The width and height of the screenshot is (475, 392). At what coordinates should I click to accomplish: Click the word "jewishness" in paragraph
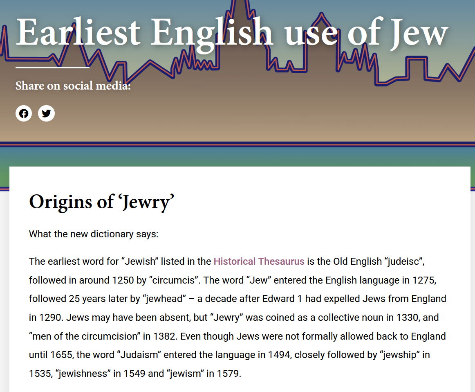(83, 374)
